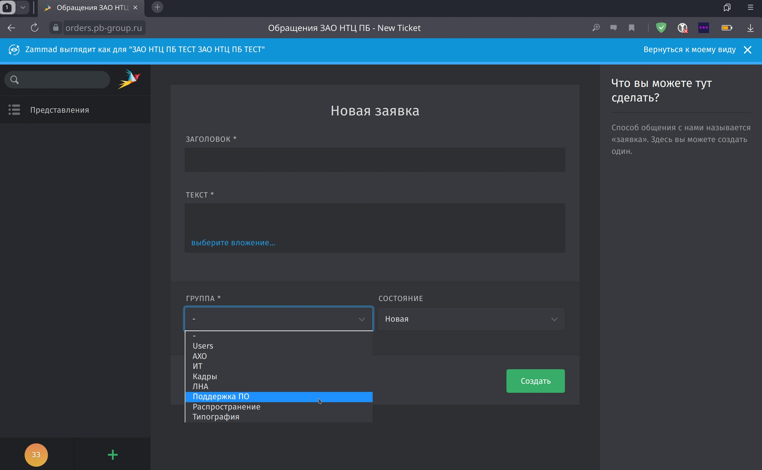
Task: Click the browser zoom magnifier icon
Action: click(x=596, y=28)
